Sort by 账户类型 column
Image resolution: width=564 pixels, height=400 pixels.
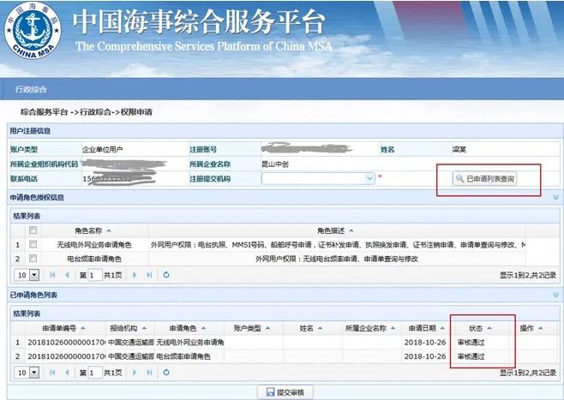(252, 328)
